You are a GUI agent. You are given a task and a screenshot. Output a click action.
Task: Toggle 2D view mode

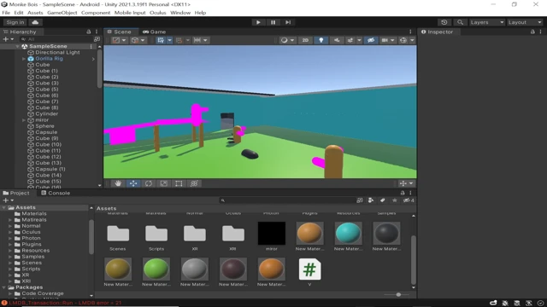click(x=305, y=40)
